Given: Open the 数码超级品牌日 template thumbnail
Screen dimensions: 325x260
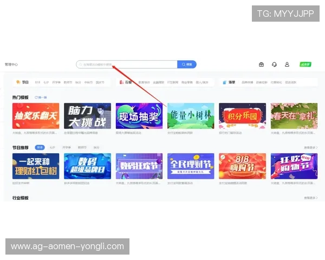Looking at the screenshot, I should coord(87,166).
